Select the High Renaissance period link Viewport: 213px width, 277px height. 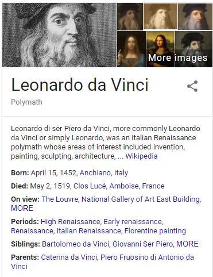[71, 222]
